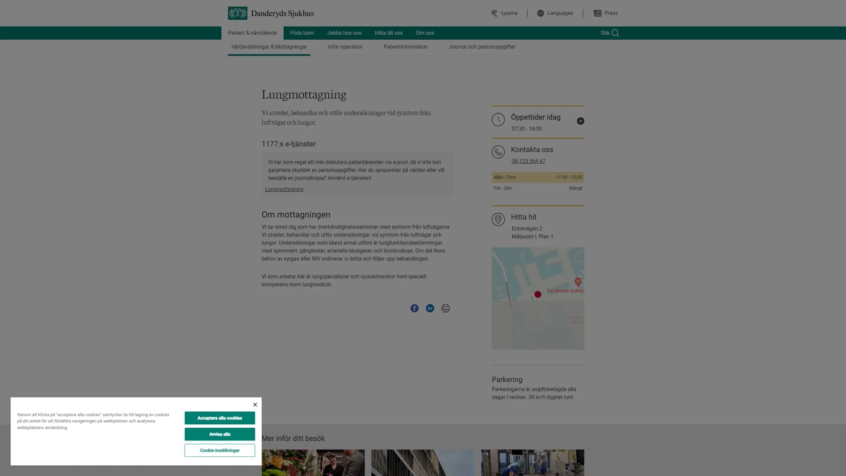Image resolution: width=846 pixels, height=476 pixels.
Task: Click the phone icon beside Kontakta oss
Action: [498, 152]
